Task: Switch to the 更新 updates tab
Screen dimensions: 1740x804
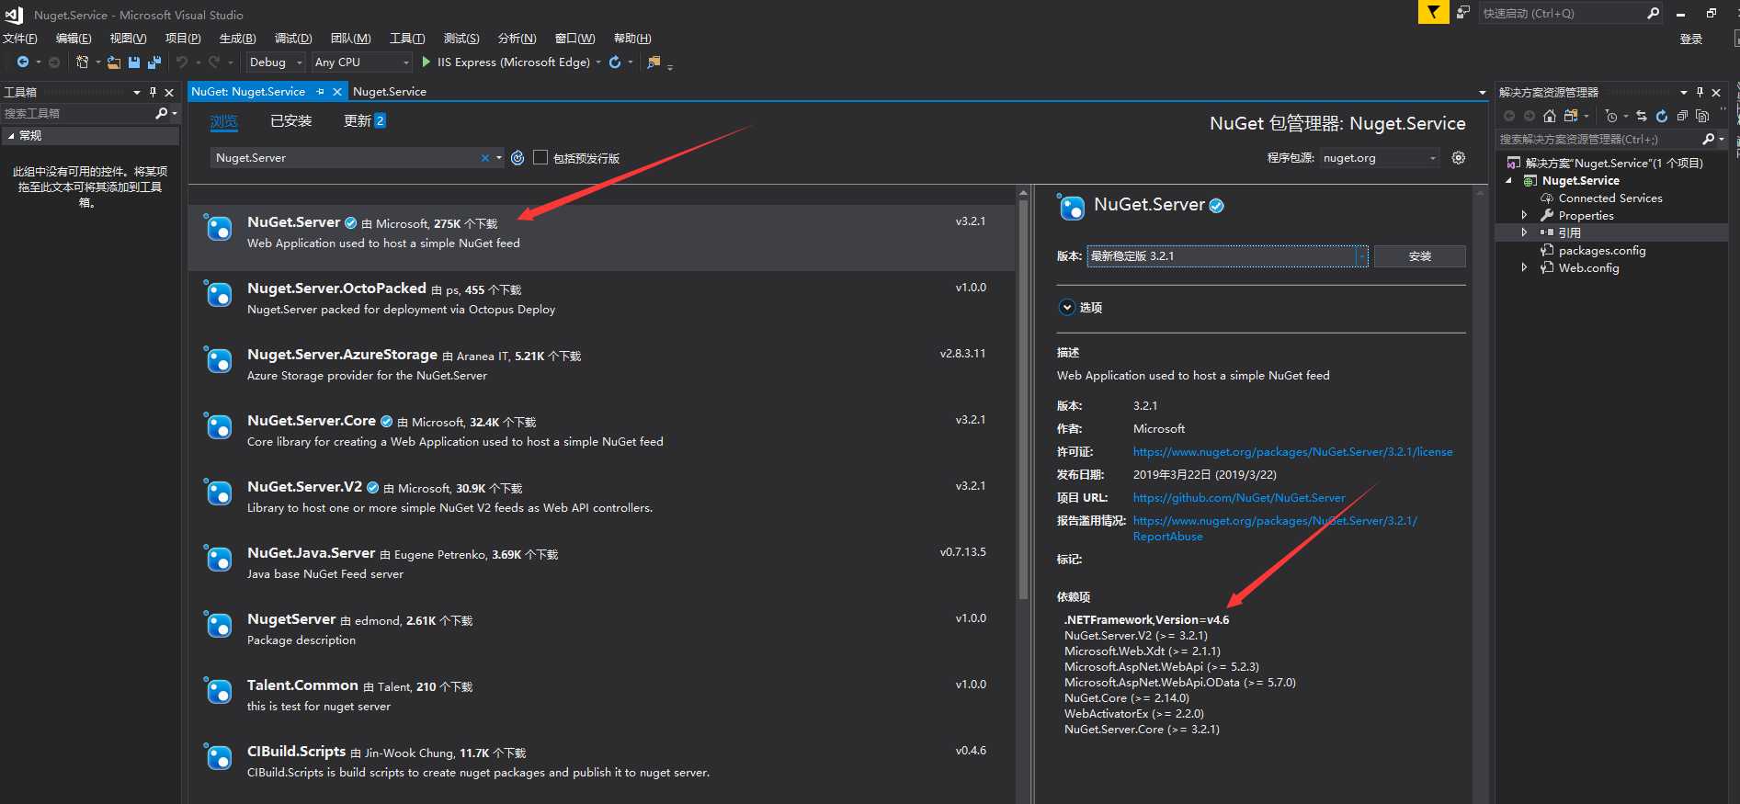Action: [364, 121]
